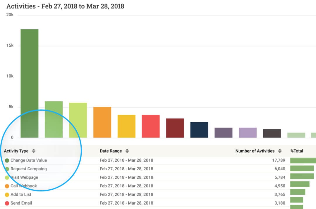Click the Add to List yellow dot
The image size is (316, 209).
pos(7,195)
